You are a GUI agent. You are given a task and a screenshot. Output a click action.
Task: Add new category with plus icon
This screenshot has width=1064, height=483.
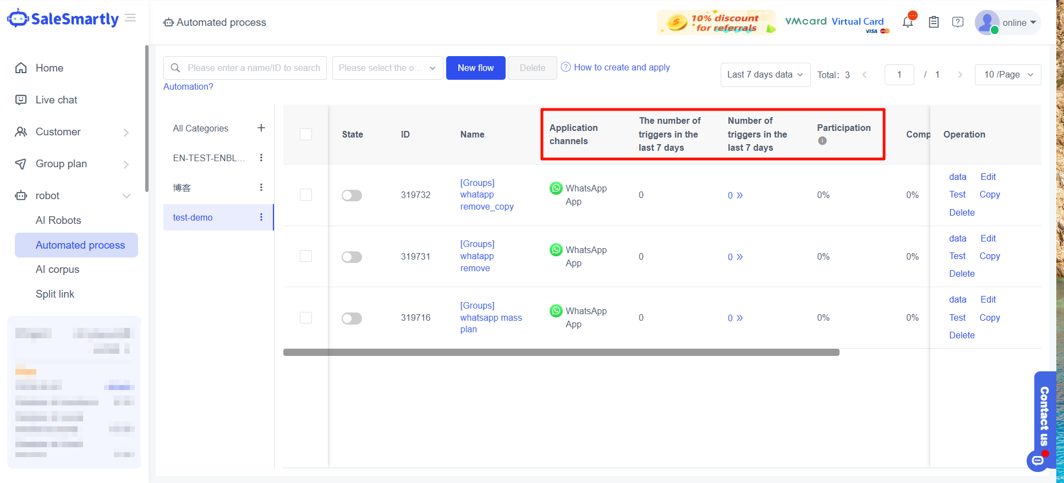tap(261, 128)
